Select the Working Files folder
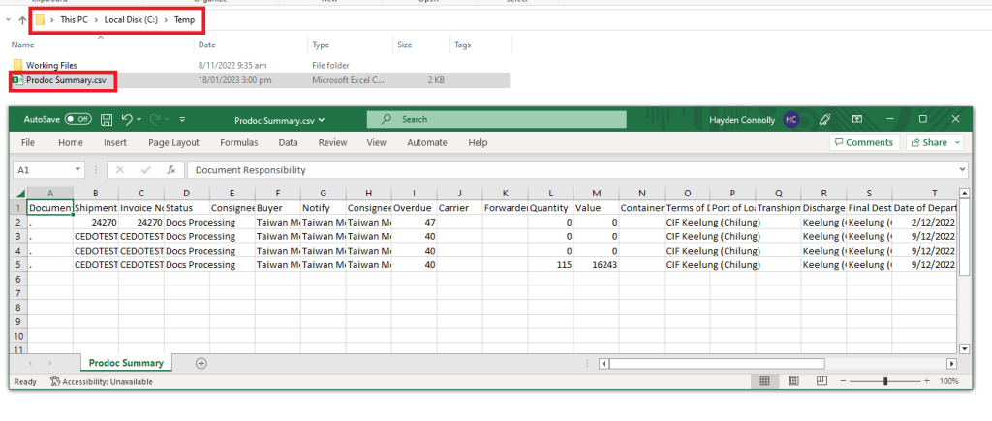 (52, 65)
